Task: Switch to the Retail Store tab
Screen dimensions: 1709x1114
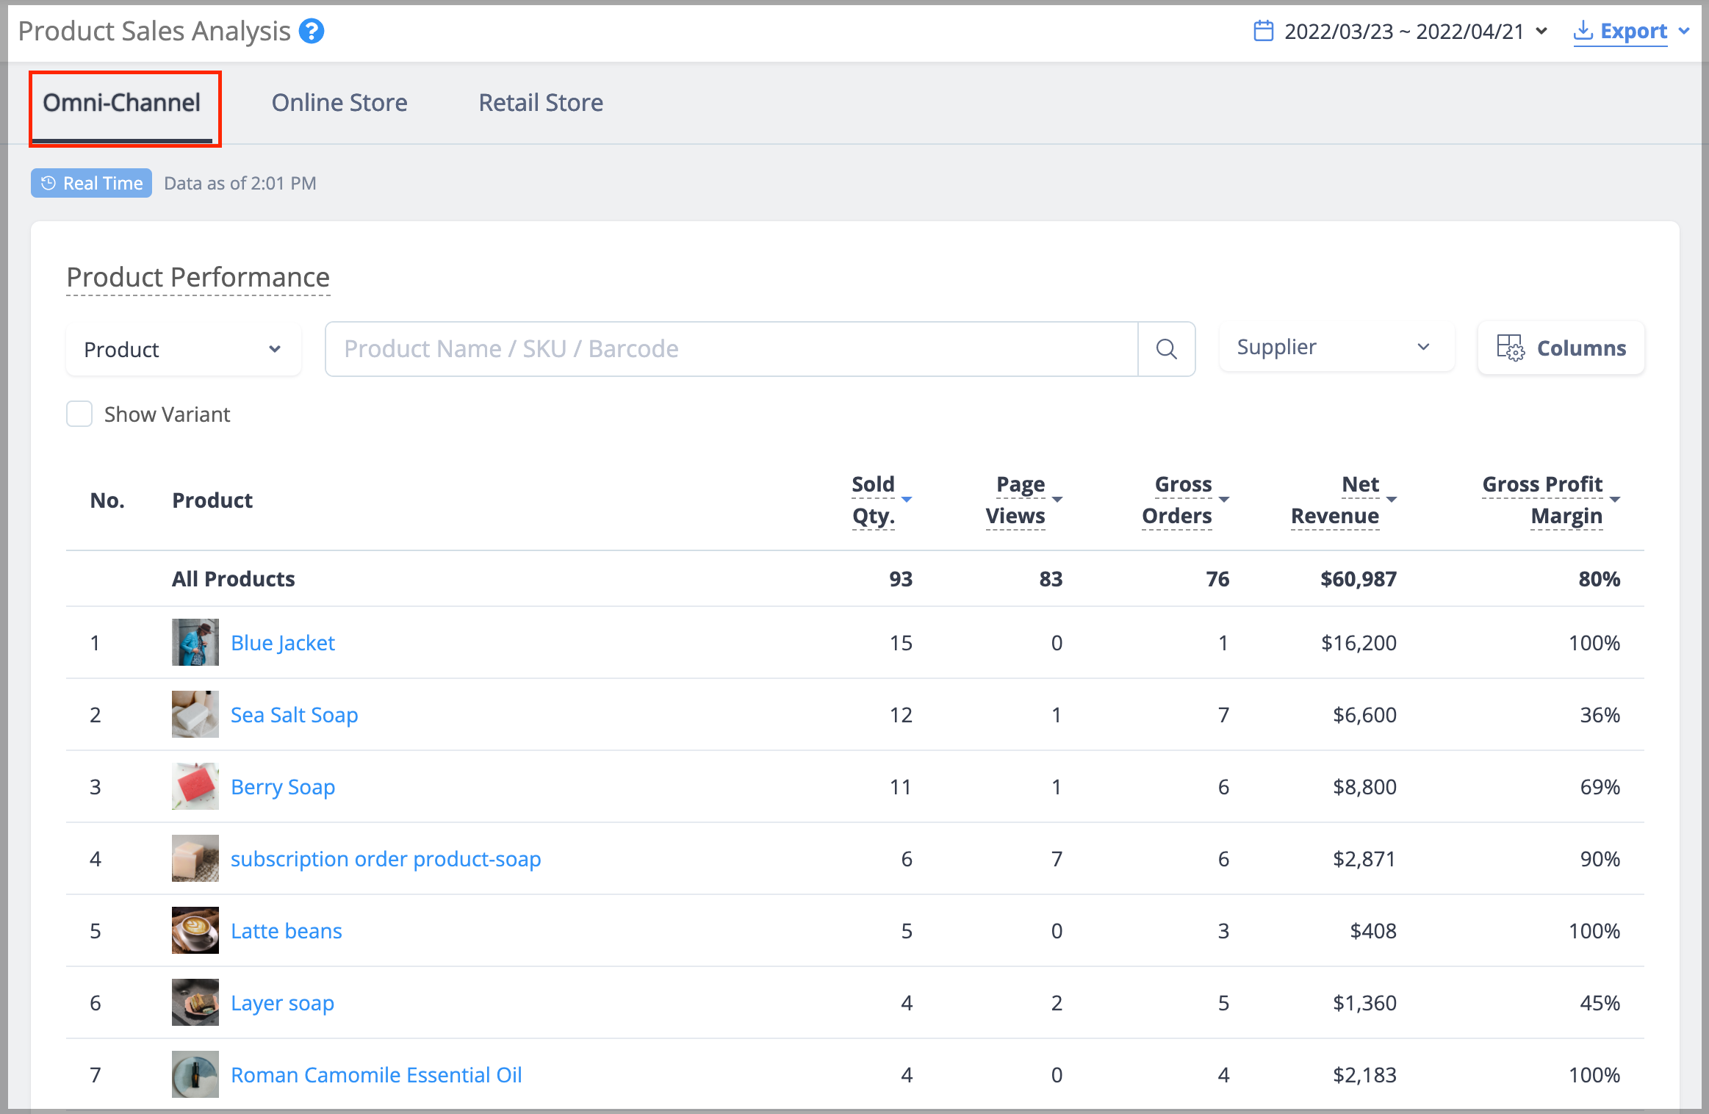Action: click(541, 103)
